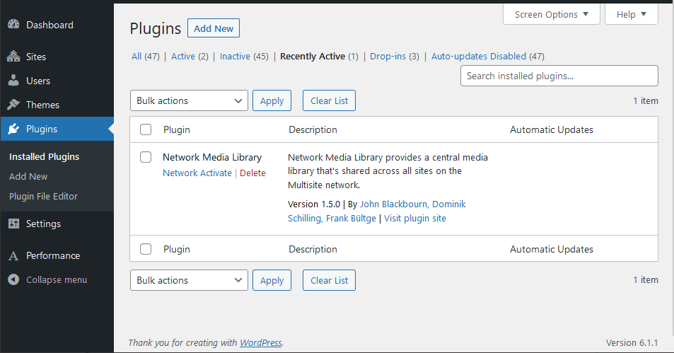Screen dimensions: 674x353
Task: Open Dashboard in the sidebar
Action: click(x=50, y=25)
